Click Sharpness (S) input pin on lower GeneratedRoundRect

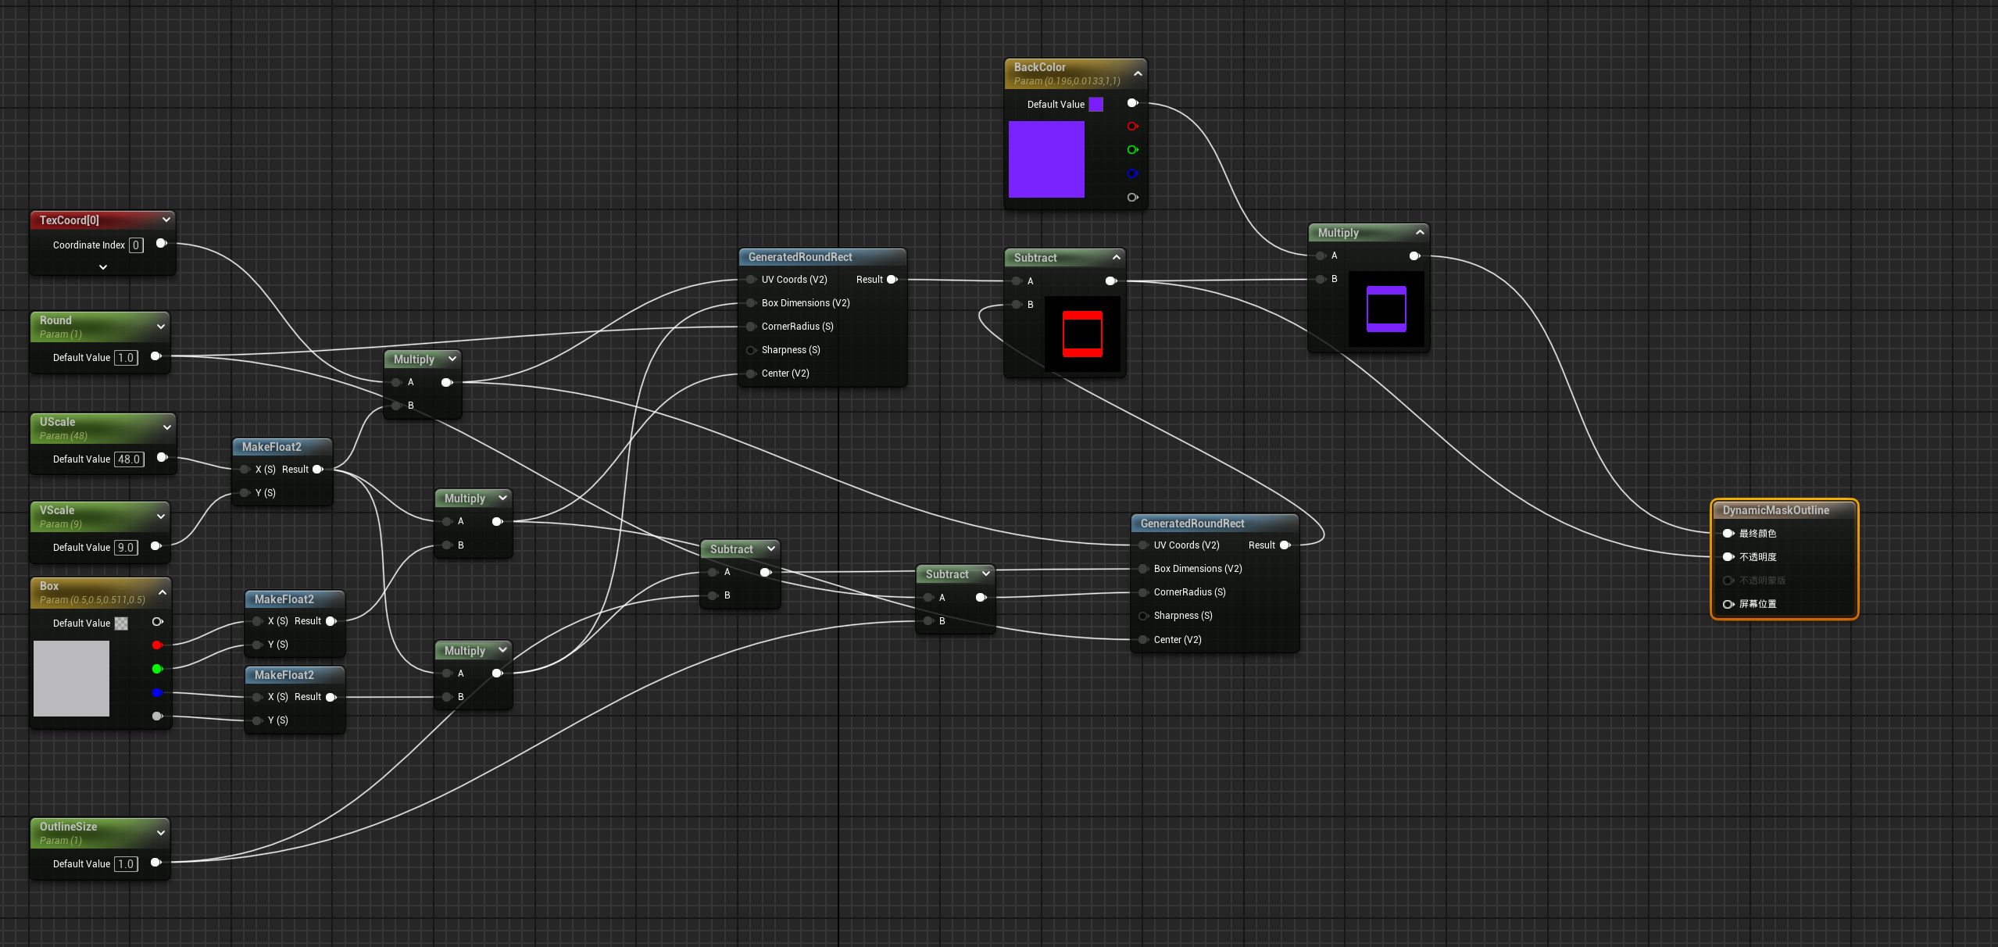click(1143, 616)
